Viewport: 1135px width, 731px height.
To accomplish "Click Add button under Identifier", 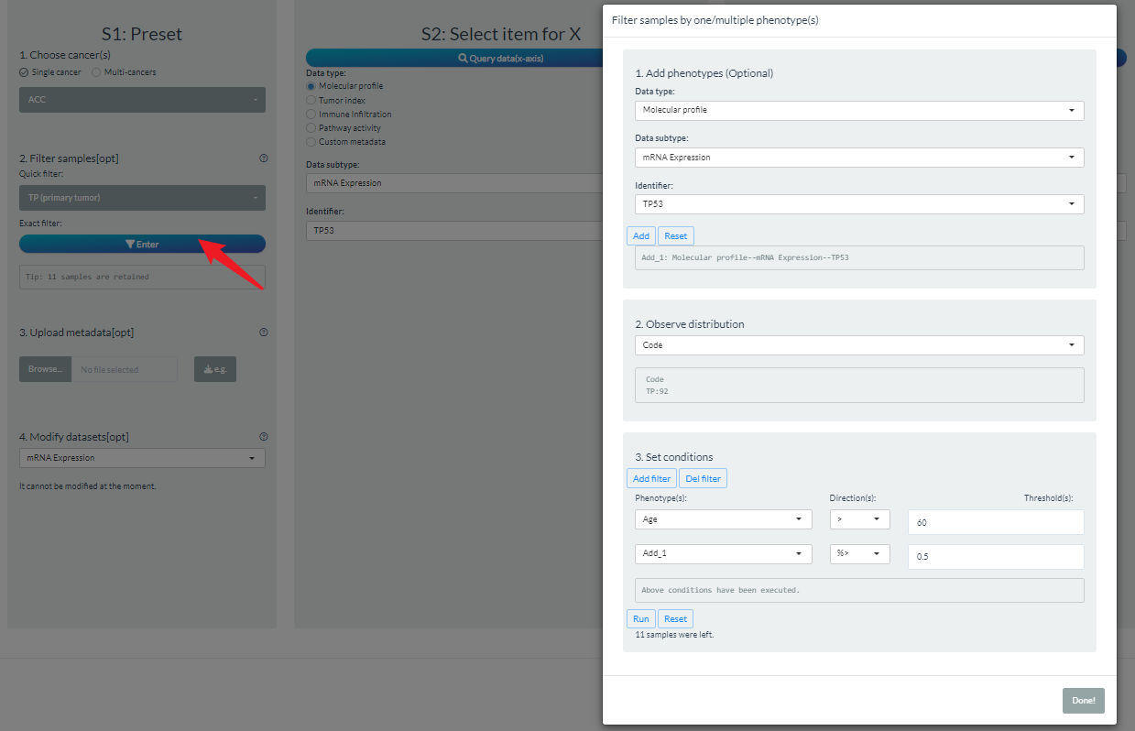I will (x=641, y=236).
